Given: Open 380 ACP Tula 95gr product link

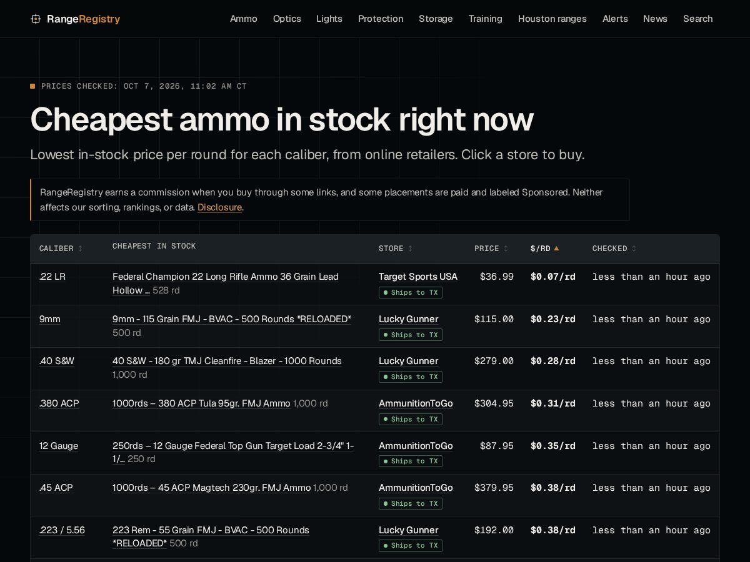Looking at the screenshot, I should point(201,403).
